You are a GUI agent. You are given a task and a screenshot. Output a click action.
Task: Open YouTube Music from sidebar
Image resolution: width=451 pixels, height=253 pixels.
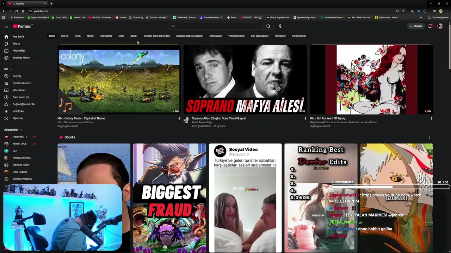(x=22, y=58)
